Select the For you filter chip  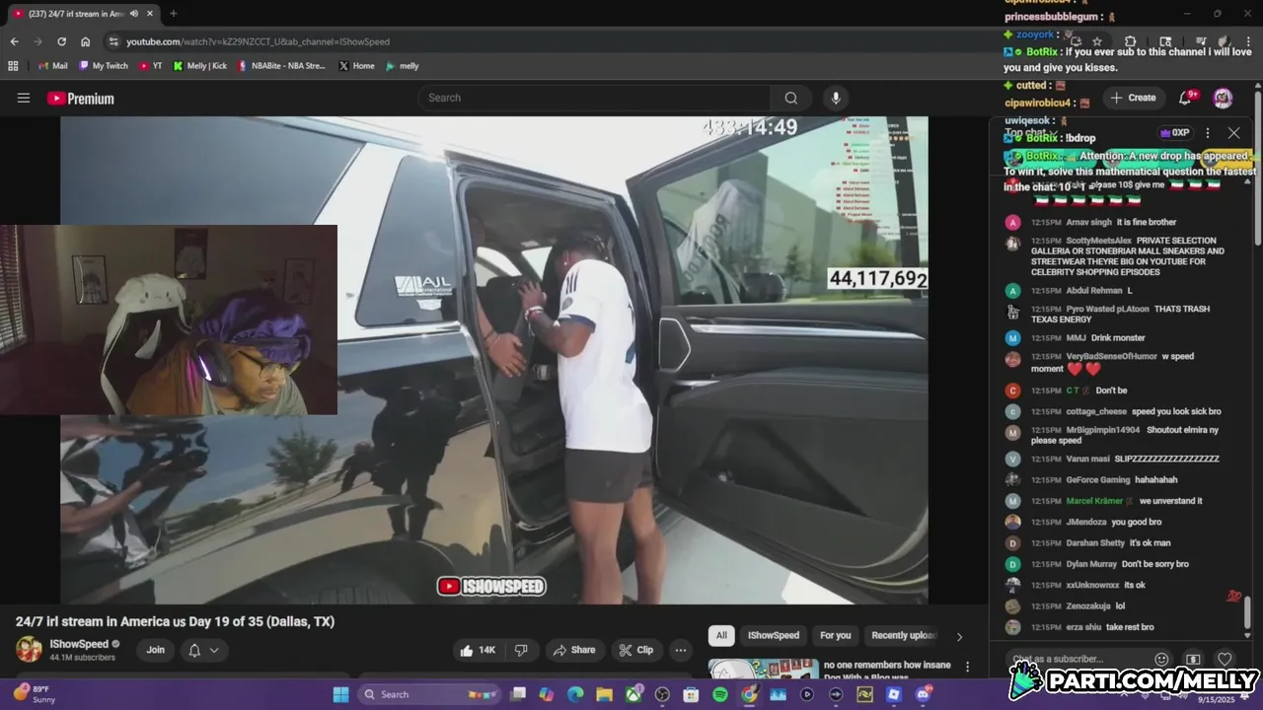point(835,636)
